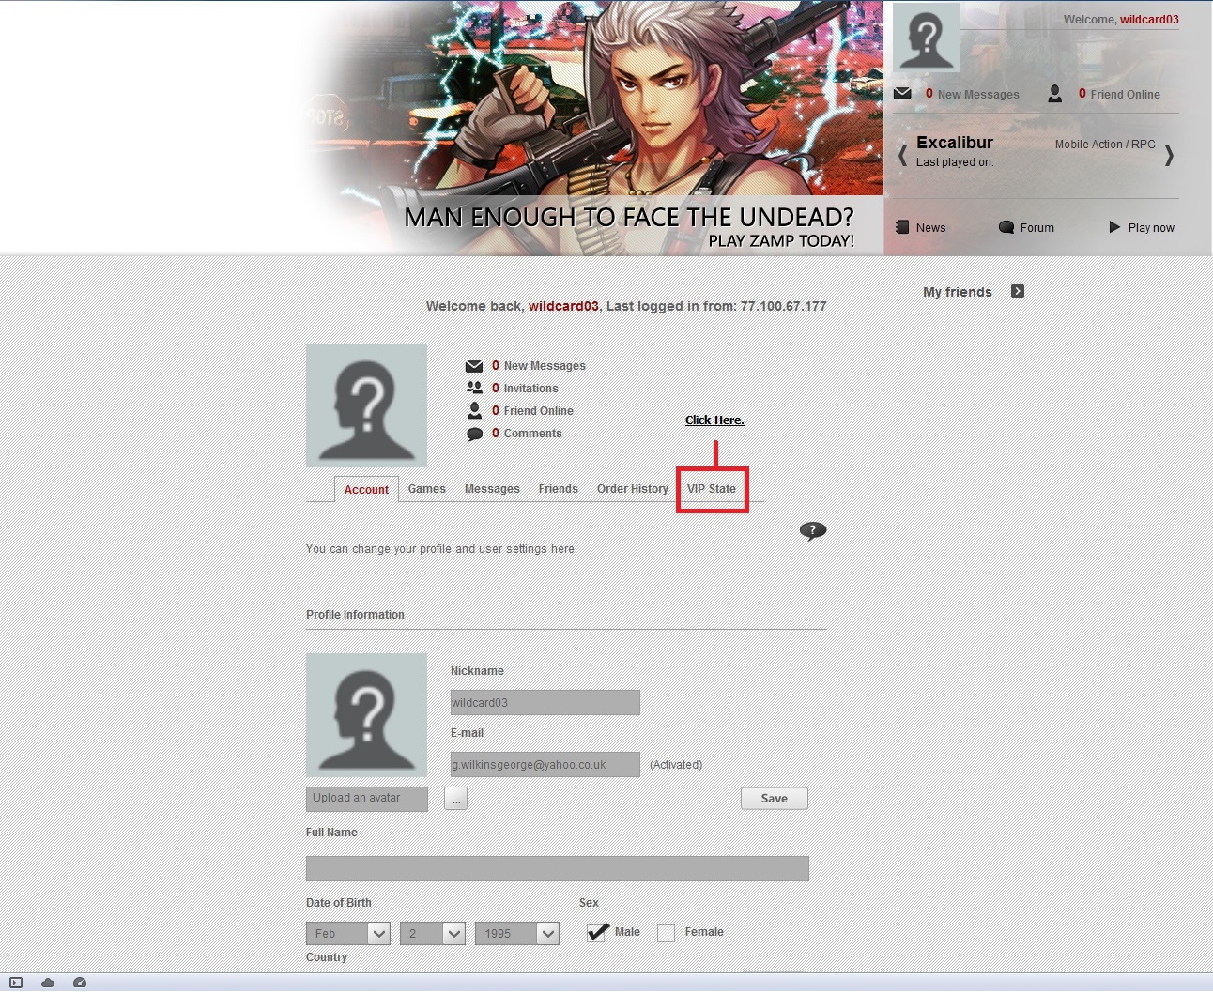Click the Comments speech bubble icon
The height and width of the screenshot is (993, 1213).
point(474,434)
